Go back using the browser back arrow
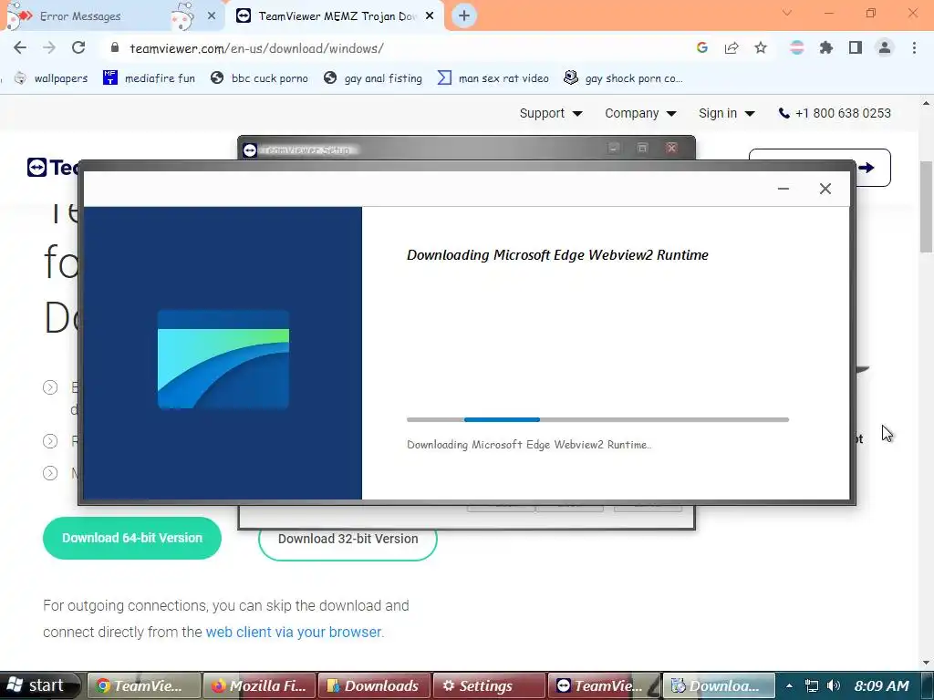 tap(20, 48)
